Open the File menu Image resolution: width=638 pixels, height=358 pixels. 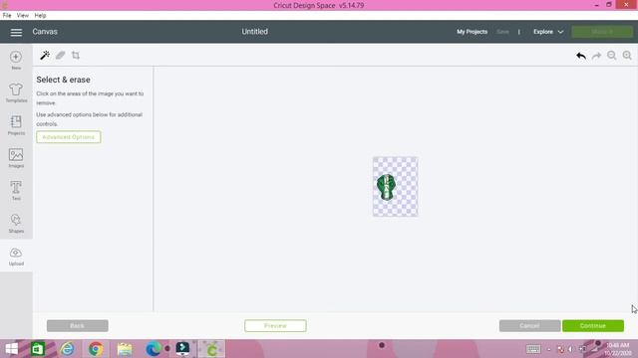point(7,16)
